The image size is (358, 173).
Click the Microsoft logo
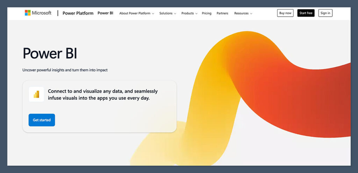click(x=38, y=13)
